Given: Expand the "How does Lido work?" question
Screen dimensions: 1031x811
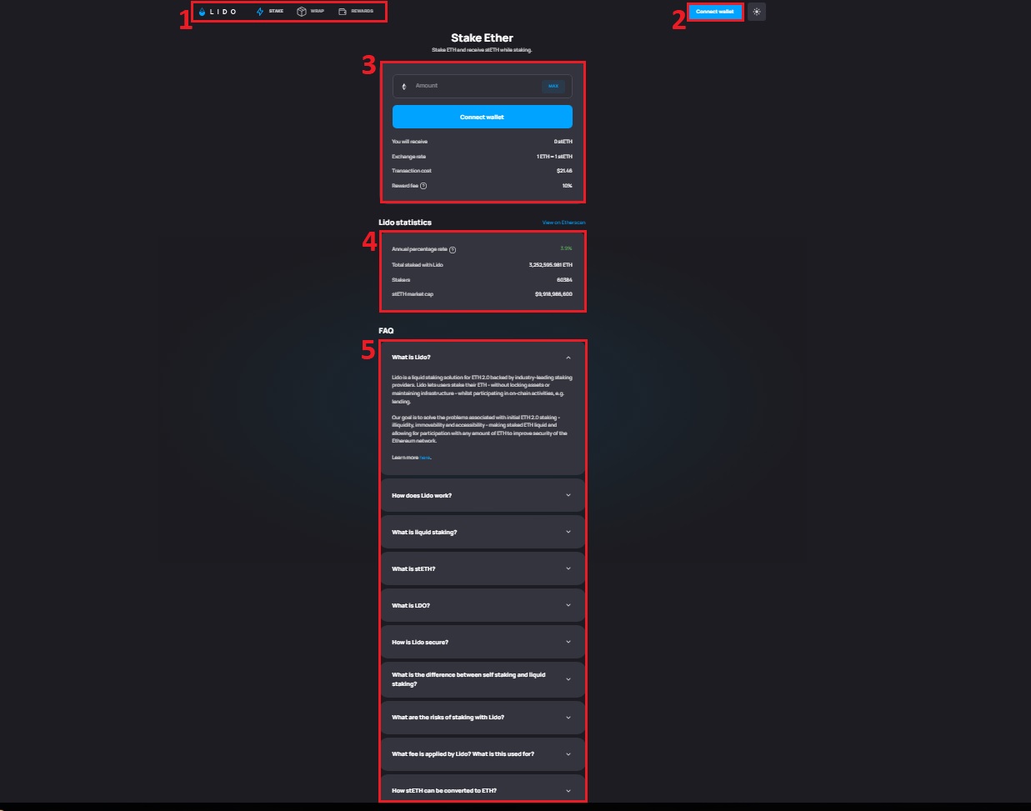Looking at the screenshot, I should pyautogui.click(x=483, y=495).
